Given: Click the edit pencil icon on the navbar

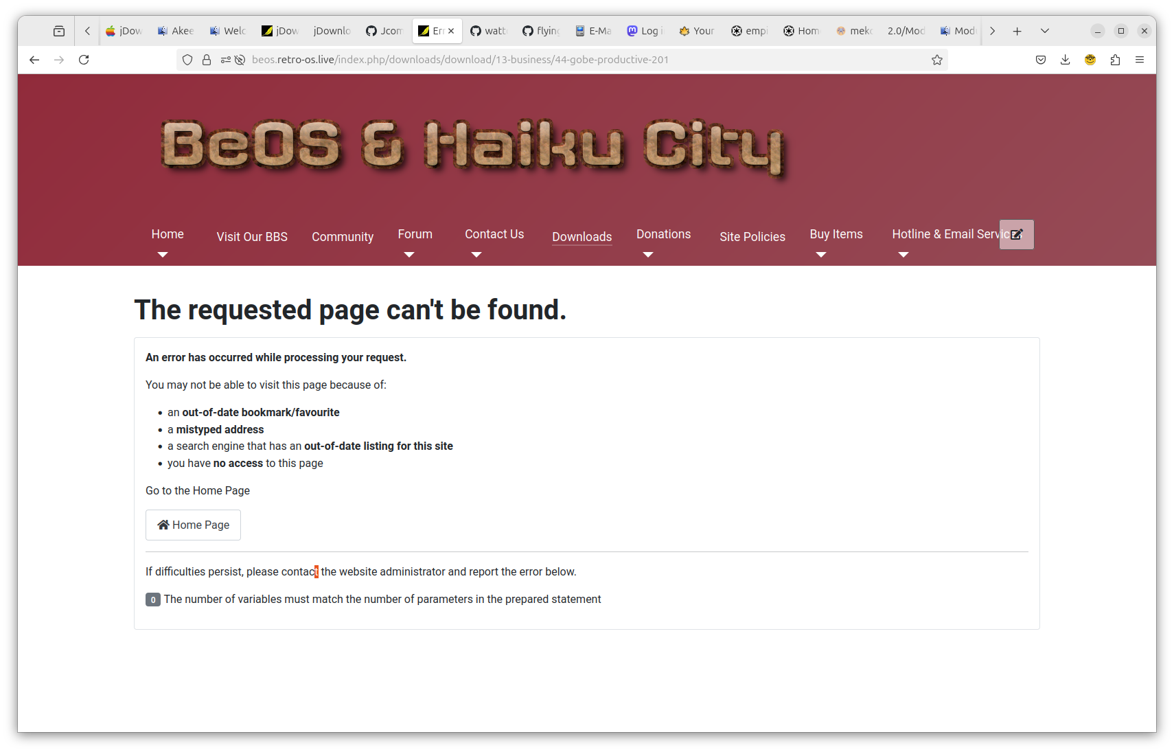Looking at the screenshot, I should point(1017,234).
